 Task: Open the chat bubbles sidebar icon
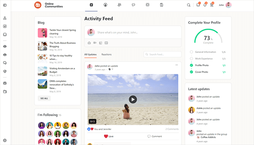5,63
